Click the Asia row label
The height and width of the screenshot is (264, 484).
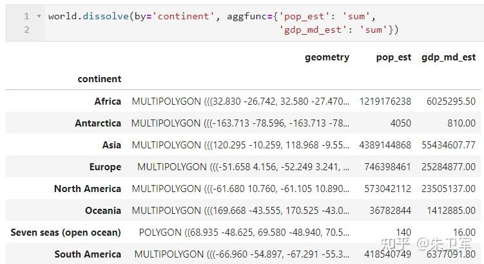click(x=111, y=145)
